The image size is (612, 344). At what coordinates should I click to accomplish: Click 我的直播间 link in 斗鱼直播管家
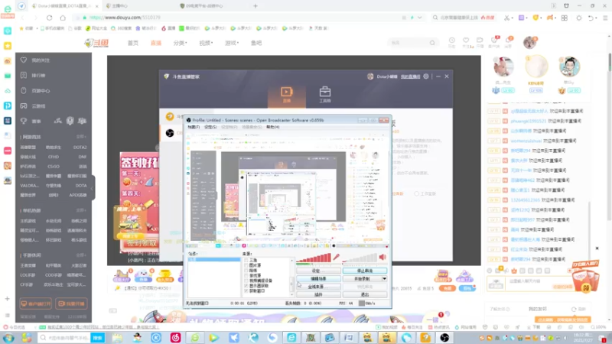(x=410, y=76)
